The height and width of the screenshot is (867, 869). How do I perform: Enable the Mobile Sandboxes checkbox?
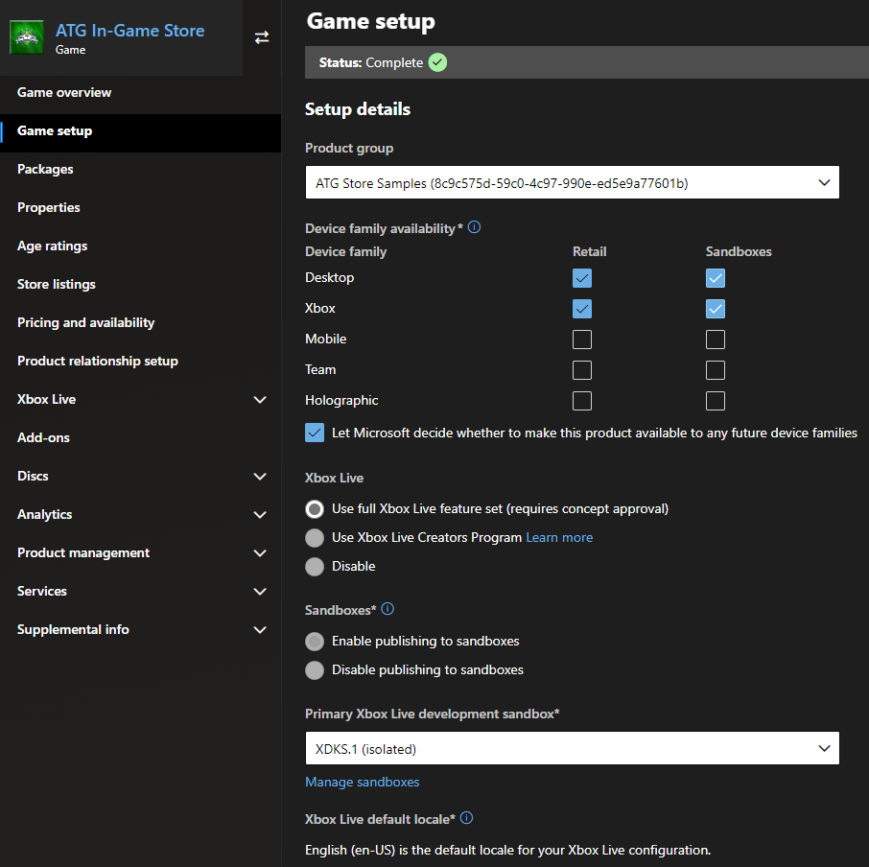point(715,339)
